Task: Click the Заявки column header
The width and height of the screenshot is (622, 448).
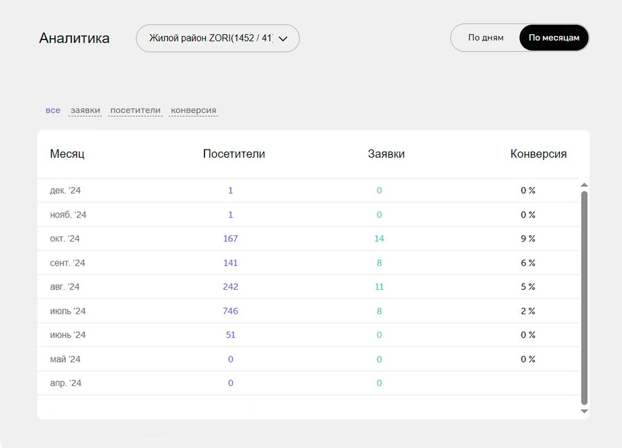Action: pyautogui.click(x=386, y=154)
